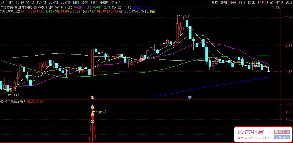Image resolution: width=293 pixels, height=143 pixels.
Task: Open the F10 company info
Action: click(x=261, y=2)
